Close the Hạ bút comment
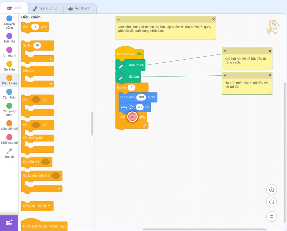 (x=269, y=75)
